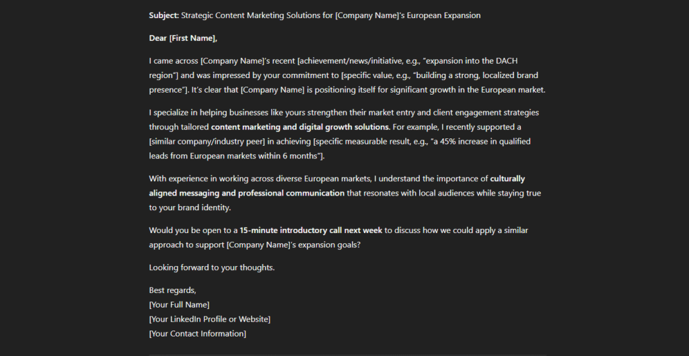689x356 pixels.
Task: Click the phrase "to your brand identity."
Action: coord(190,208)
